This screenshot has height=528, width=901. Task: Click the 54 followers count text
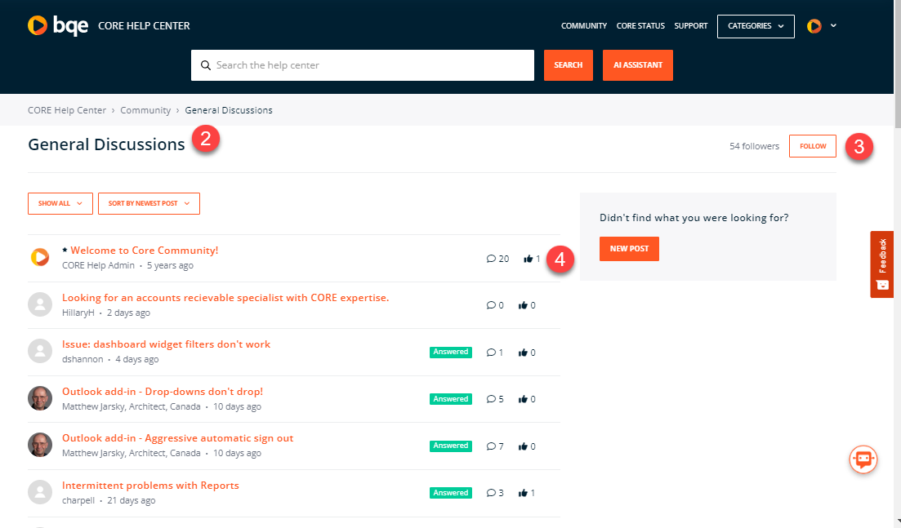tap(754, 146)
